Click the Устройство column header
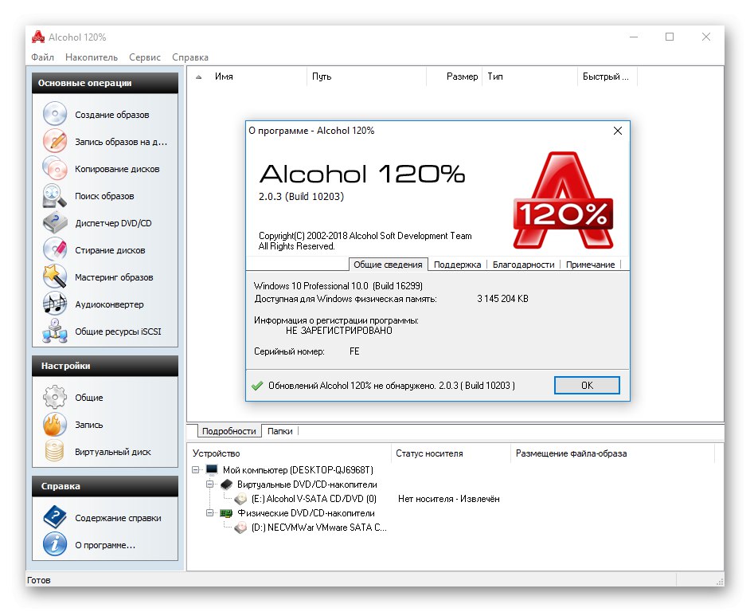The image size is (750, 612). pyautogui.click(x=290, y=453)
